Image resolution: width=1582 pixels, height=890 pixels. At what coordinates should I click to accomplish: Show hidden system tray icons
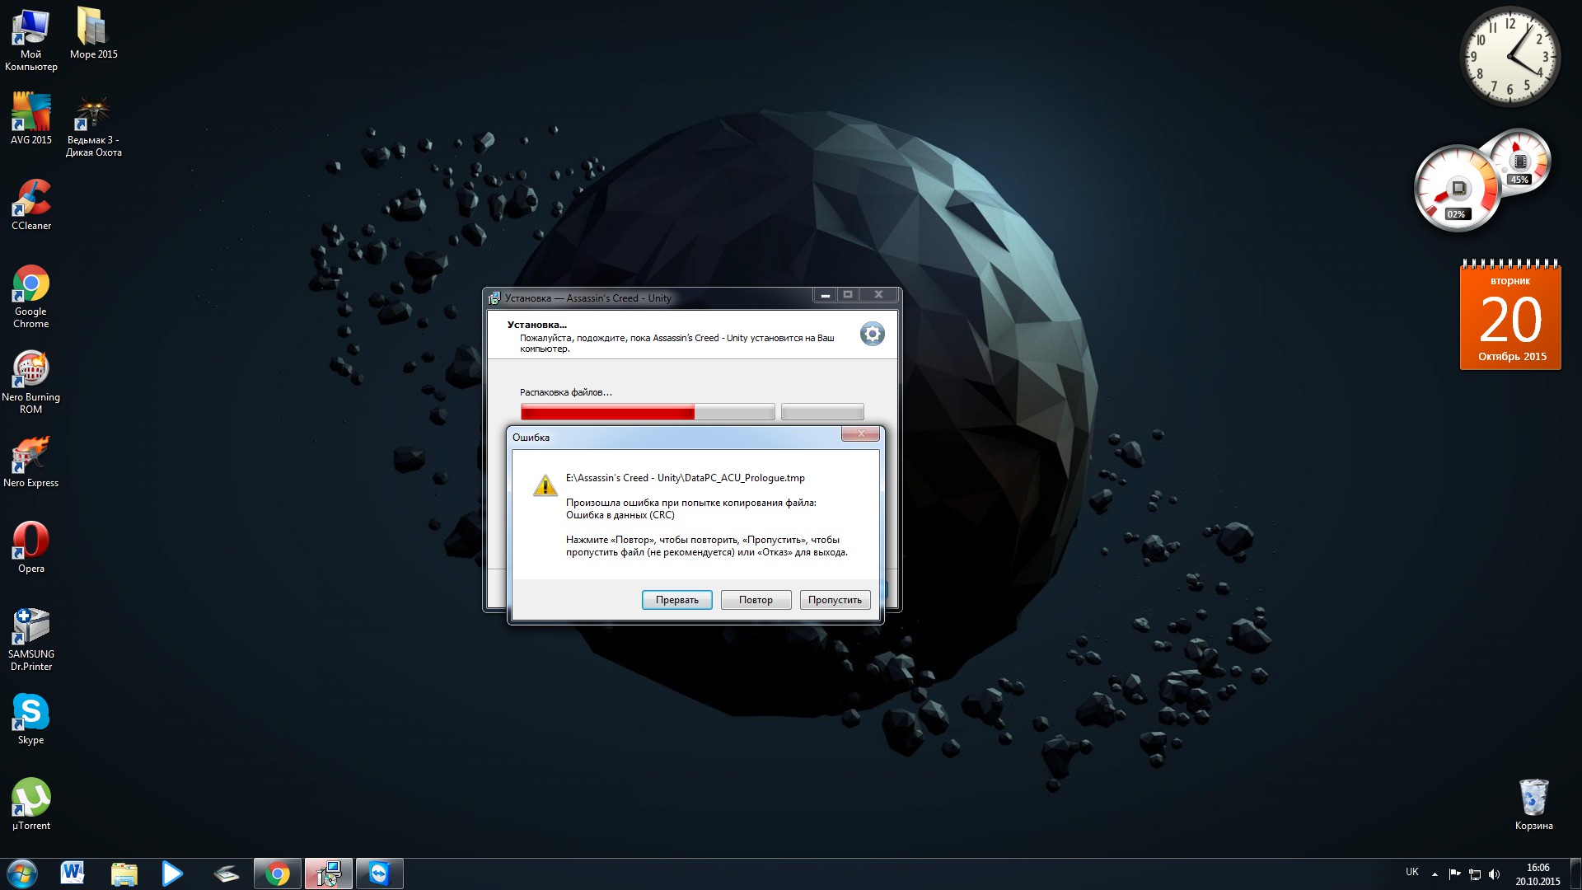pos(1435,874)
